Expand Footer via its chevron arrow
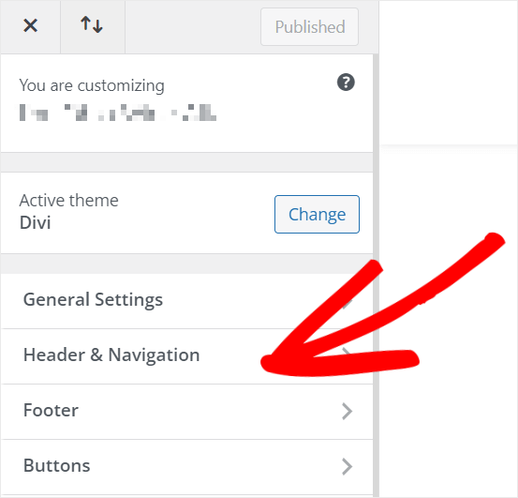 pyautogui.click(x=347, y=412)
